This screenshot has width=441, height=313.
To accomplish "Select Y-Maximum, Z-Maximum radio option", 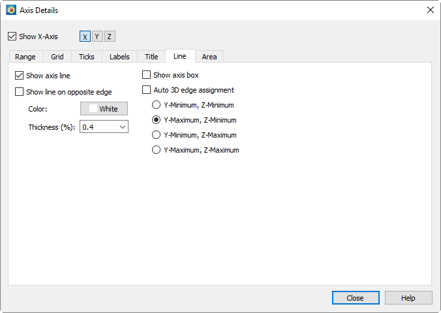I will tap(156, 149).
